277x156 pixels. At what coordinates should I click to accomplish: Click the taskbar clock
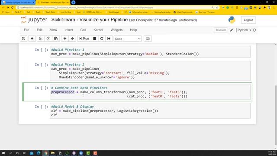tap(272, 153)
